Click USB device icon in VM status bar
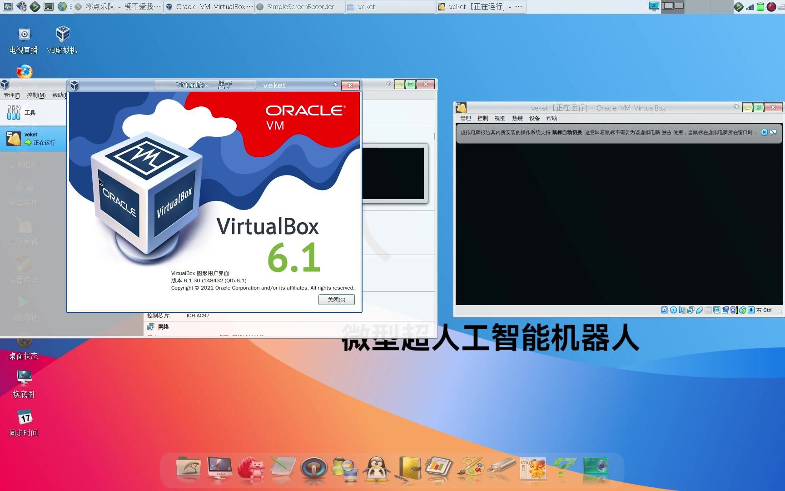 click(x=699, y=310)
